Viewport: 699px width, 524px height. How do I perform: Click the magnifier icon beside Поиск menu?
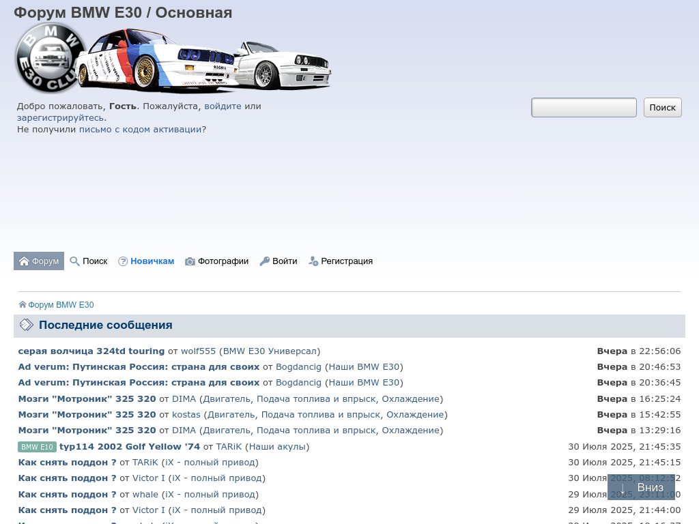(75, 261)
